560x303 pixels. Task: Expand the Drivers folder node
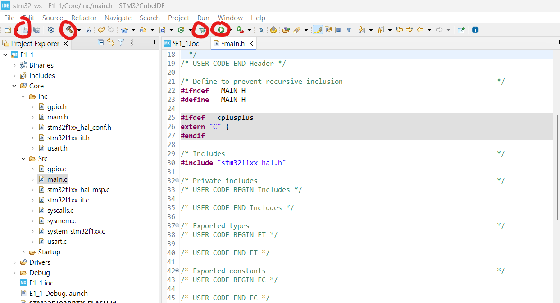14,262
